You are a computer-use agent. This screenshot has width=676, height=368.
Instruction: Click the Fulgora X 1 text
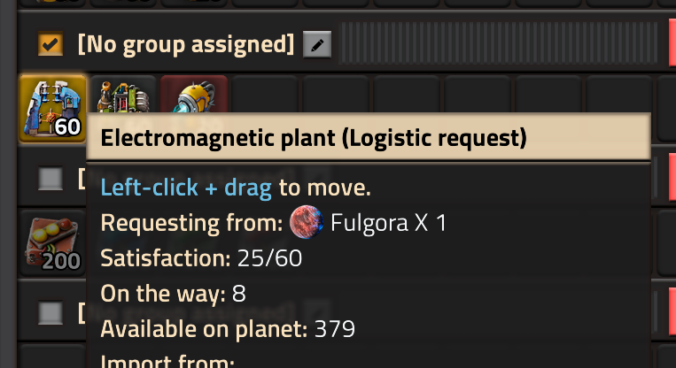388,223
